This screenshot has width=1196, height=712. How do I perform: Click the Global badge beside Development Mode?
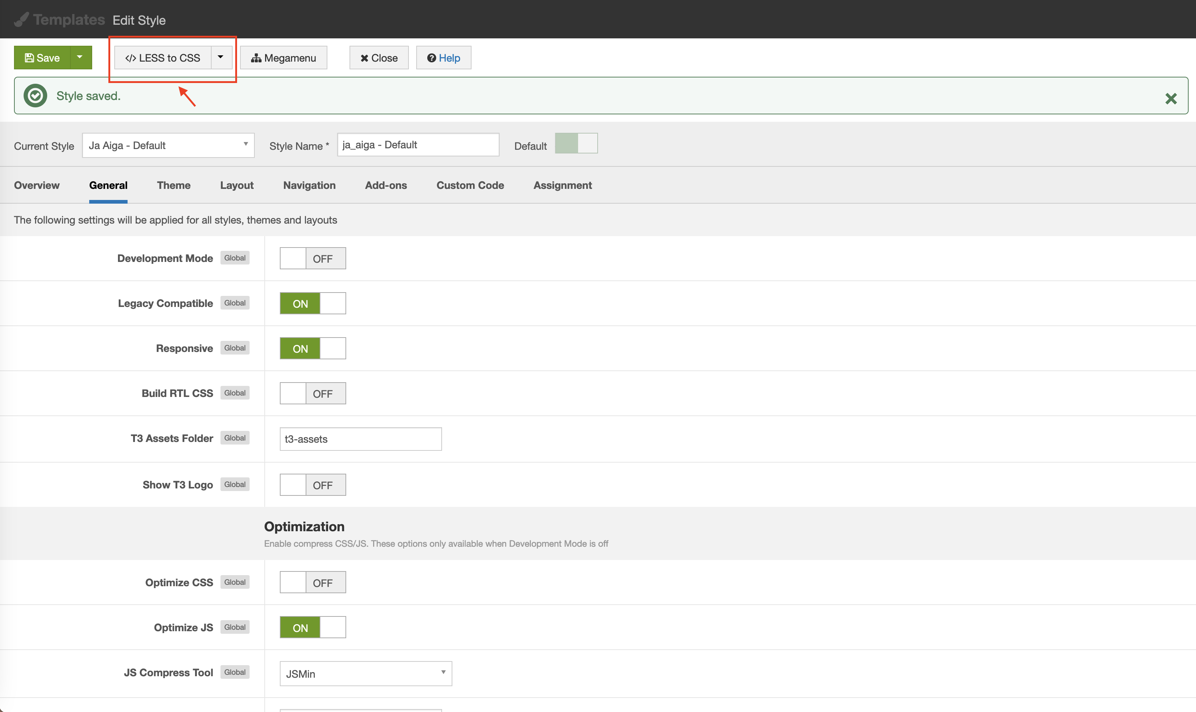point(235,258)
